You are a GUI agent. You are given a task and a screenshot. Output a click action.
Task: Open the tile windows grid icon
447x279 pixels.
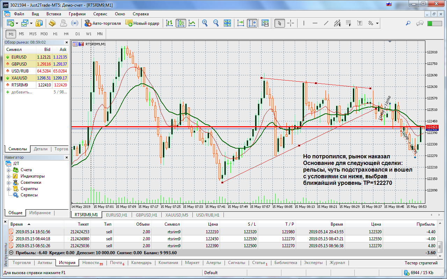pos(227,23)
